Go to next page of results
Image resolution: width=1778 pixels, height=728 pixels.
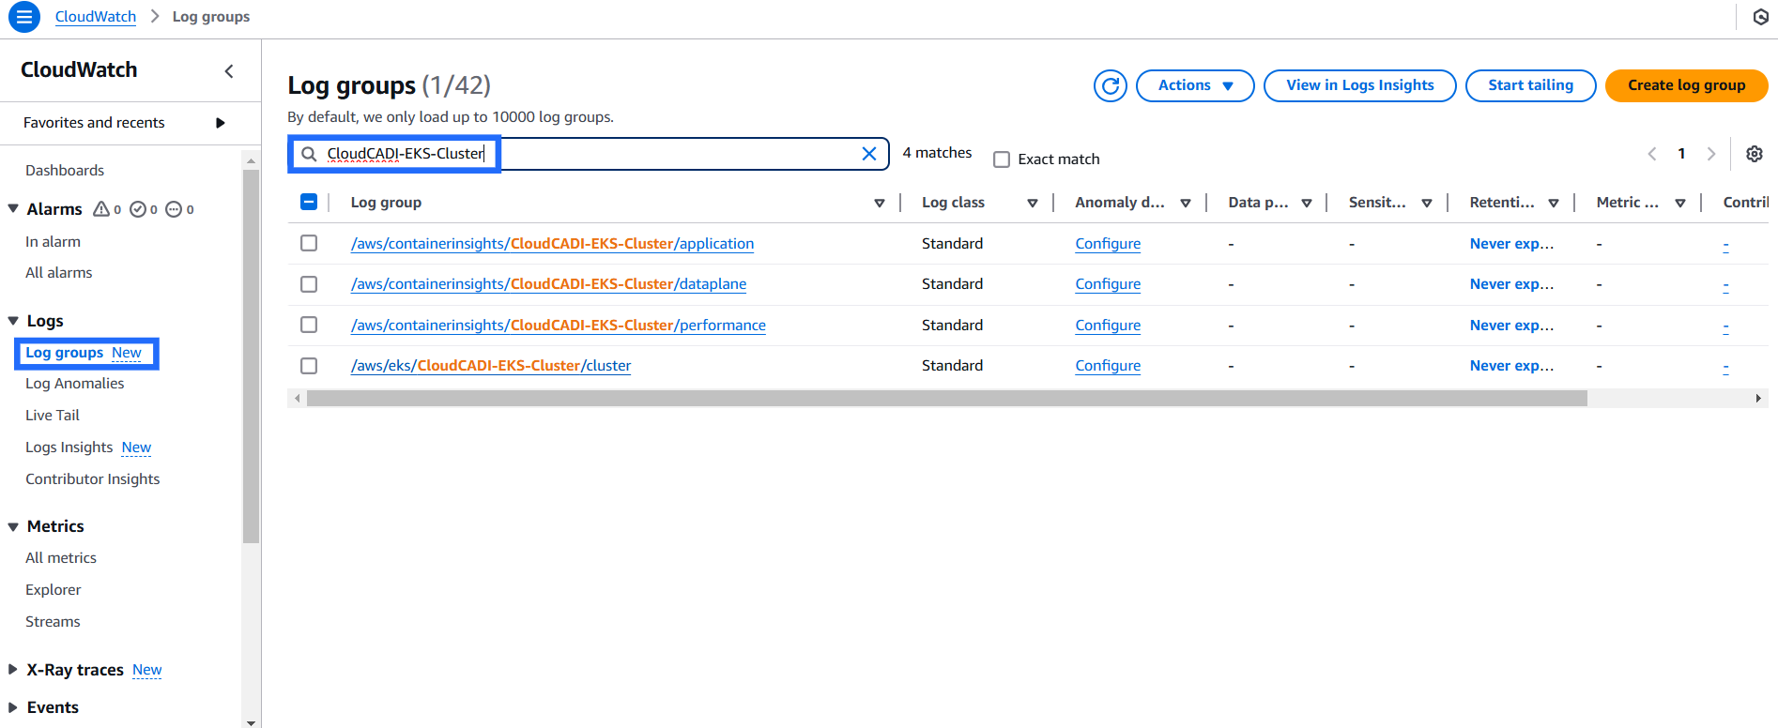pos(1711,154)
